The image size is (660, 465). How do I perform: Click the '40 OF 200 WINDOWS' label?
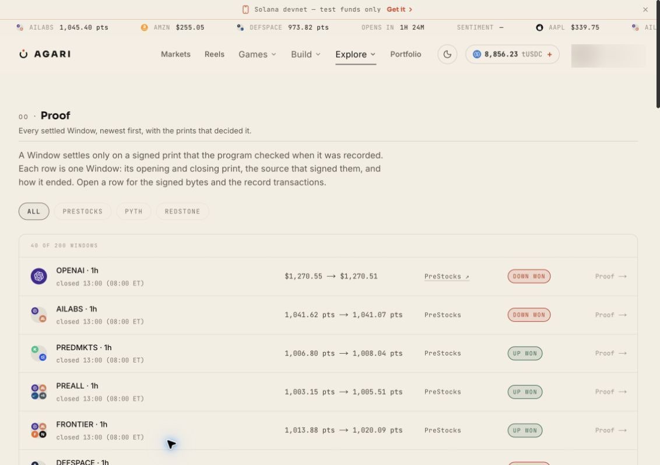click(x=64, y=245)
